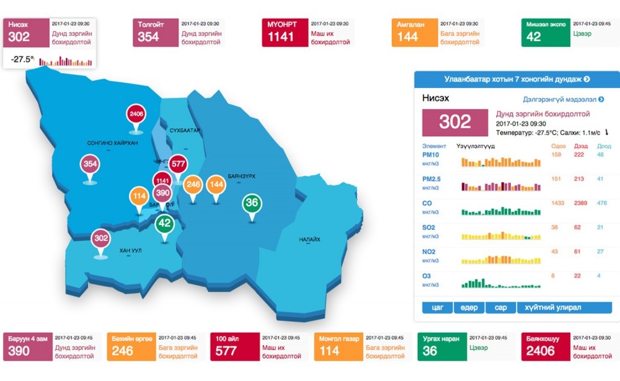Click the PM2.5 element label
Screen dimensions: 620x381
432,179
